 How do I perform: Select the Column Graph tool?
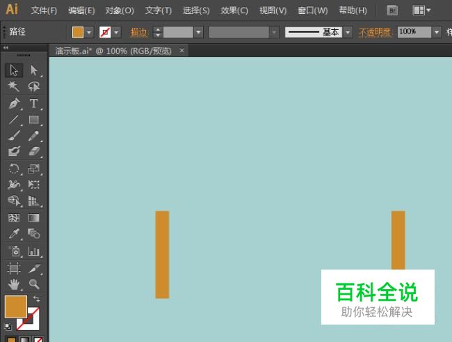(34, 251)
